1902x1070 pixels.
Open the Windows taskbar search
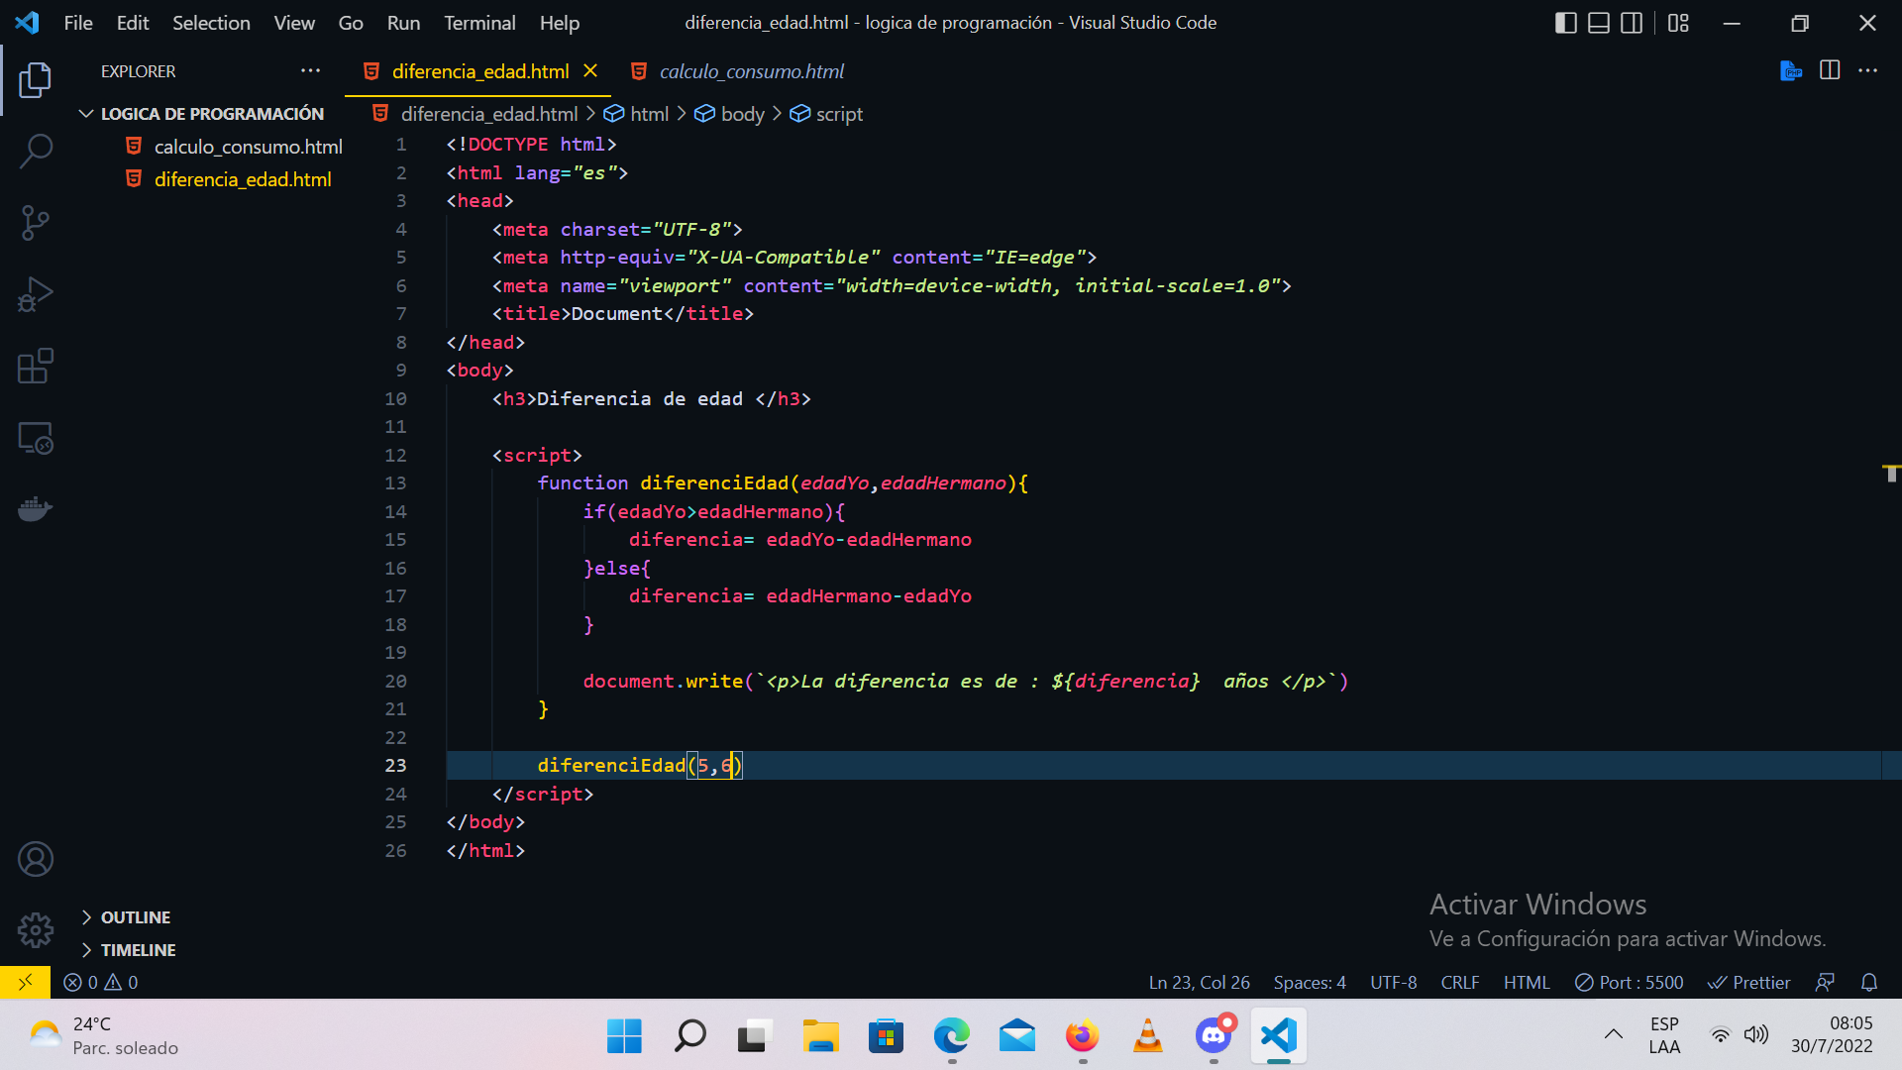click(x=689, y=1036)
